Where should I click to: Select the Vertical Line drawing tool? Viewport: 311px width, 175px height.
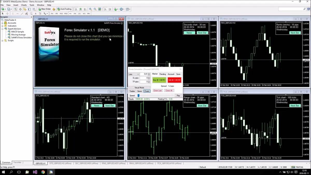click(x=13, y=13)
